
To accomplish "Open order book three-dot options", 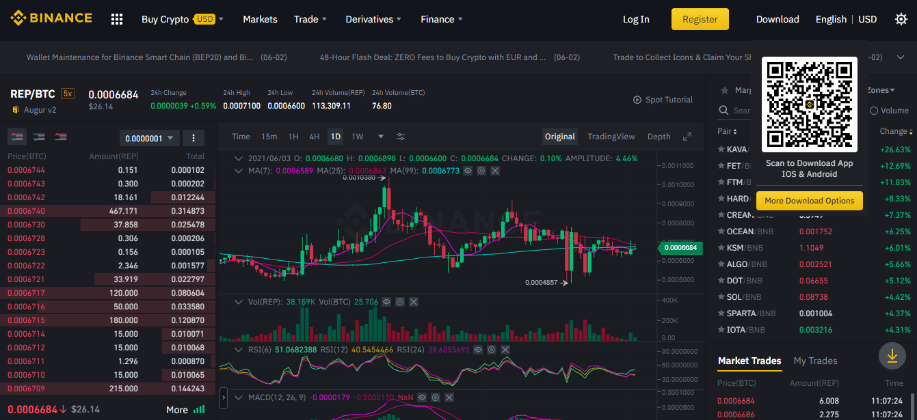I will [194, 138].
